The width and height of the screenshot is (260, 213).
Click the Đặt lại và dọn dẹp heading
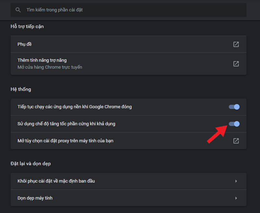point(31,163)
